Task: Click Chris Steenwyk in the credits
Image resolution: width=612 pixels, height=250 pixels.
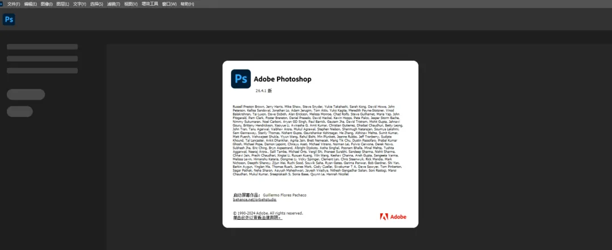Action: (352, 159)
